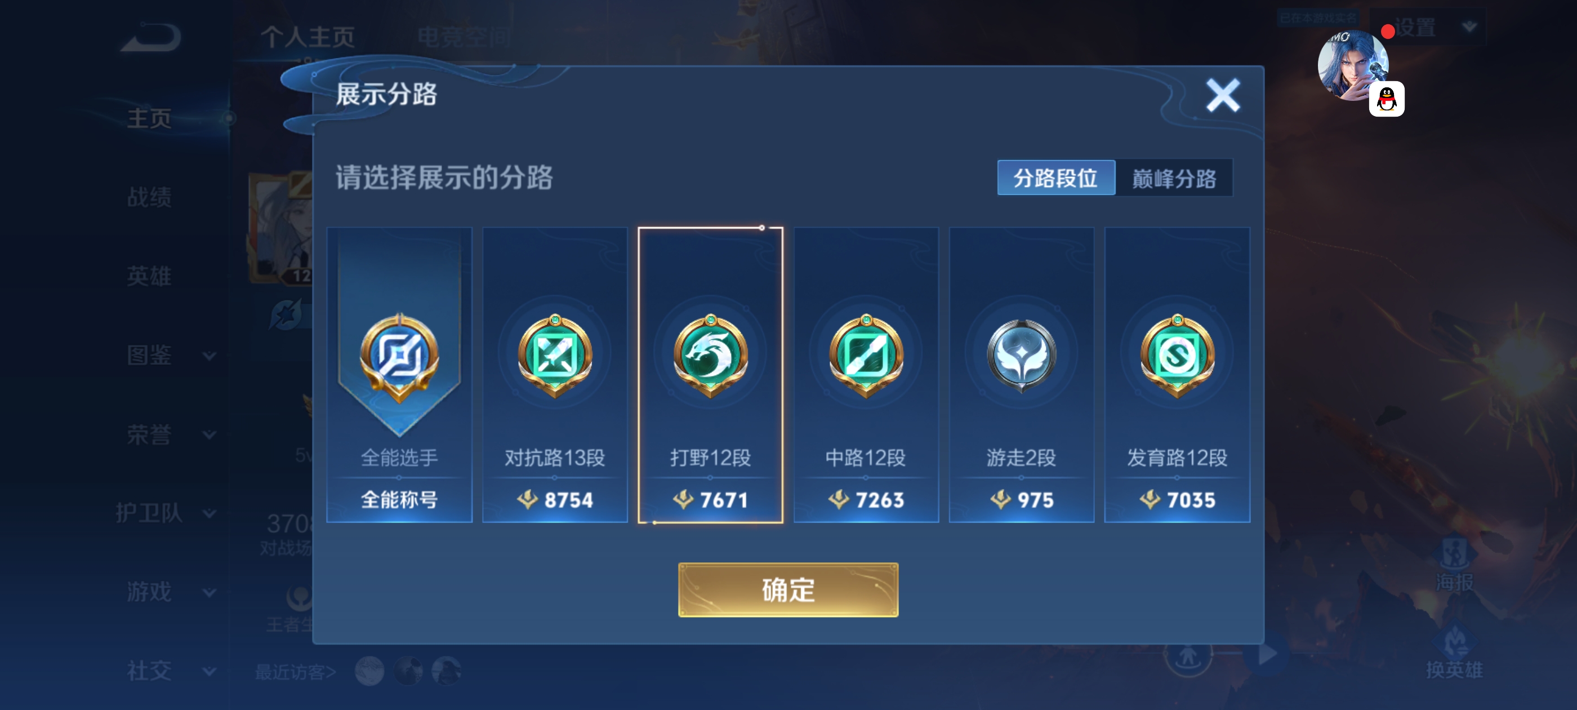The width and height of the screenshot is (1577, 710).
Task: Close the 展示分路 dialog
Action: pyautogui.click(x=1223, y=96)
